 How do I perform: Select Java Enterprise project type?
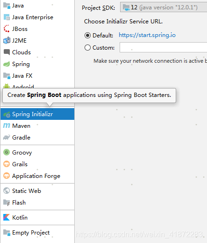[37, 17]
